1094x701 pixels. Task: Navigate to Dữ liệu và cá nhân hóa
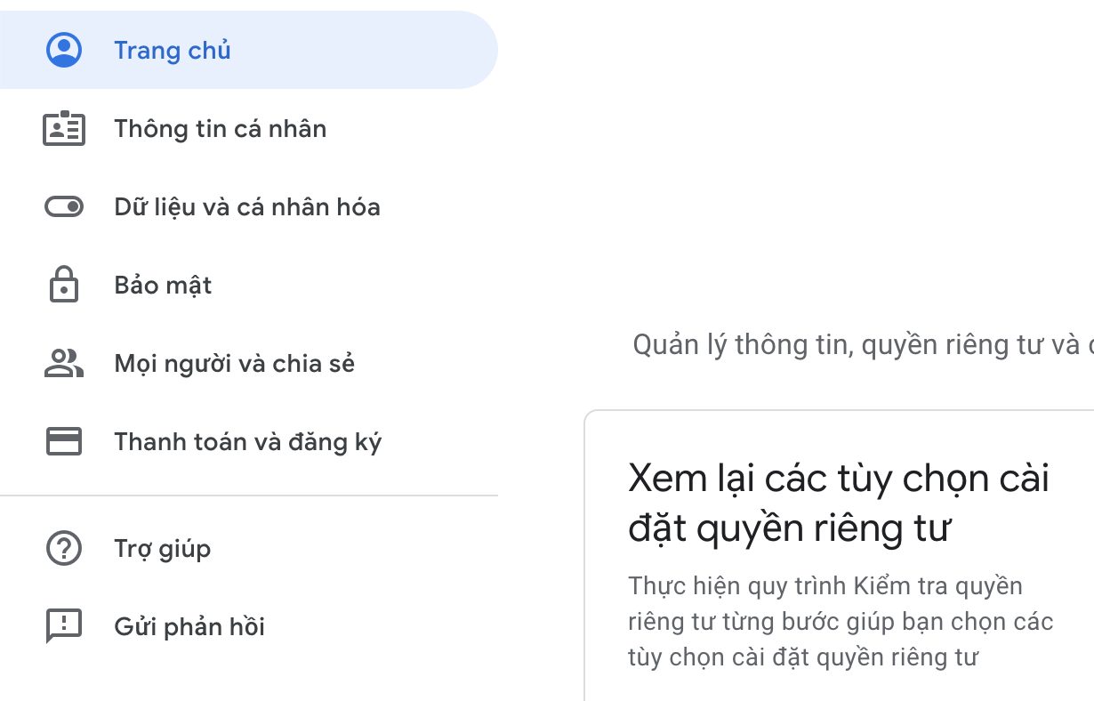click(247, 206)
